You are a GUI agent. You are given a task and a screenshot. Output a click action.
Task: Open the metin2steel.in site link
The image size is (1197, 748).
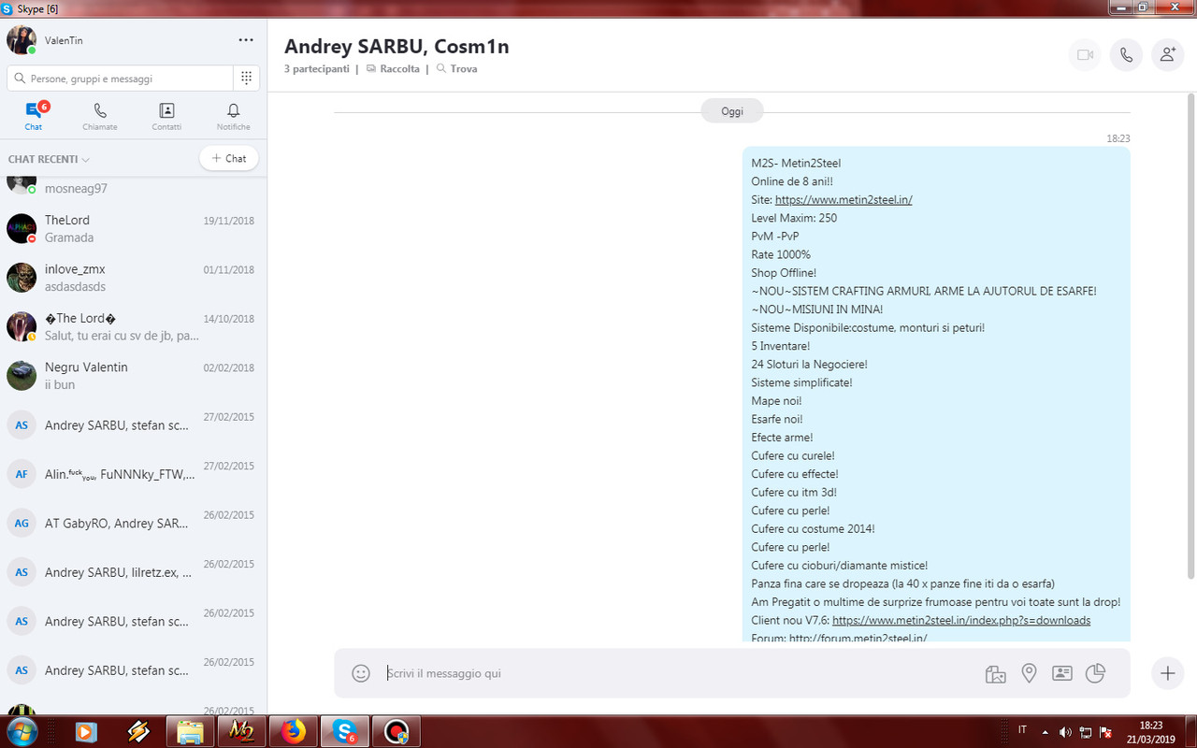coord(844,199)
